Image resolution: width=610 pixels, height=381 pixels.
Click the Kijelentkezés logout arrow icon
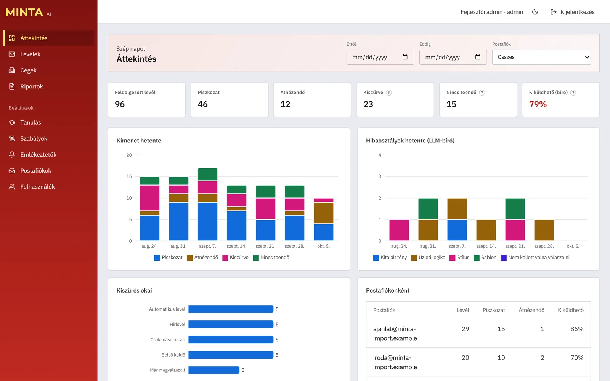[554, 12]
